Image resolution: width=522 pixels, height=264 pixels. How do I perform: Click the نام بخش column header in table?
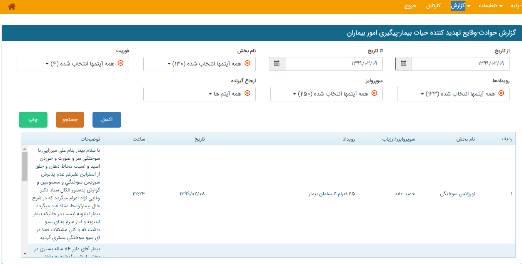[448, 139]
